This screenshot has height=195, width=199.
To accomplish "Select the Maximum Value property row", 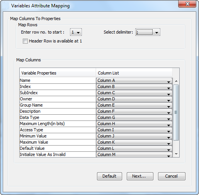I will 58,142.
